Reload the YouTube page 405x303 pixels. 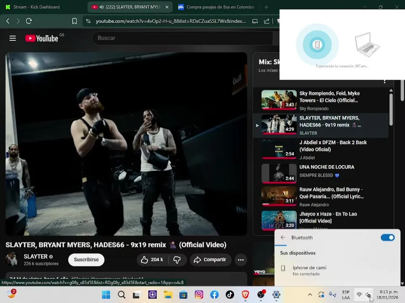pyautogui.click(x=29, y=21)
